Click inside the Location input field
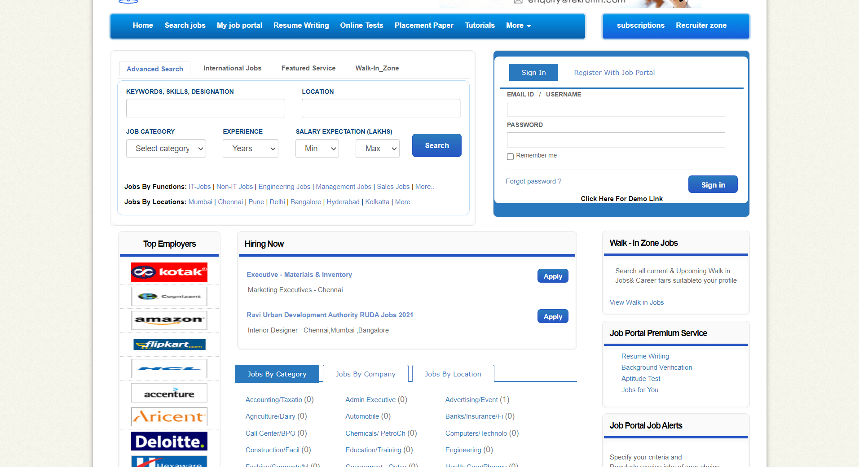 click(x=380, y=108)
